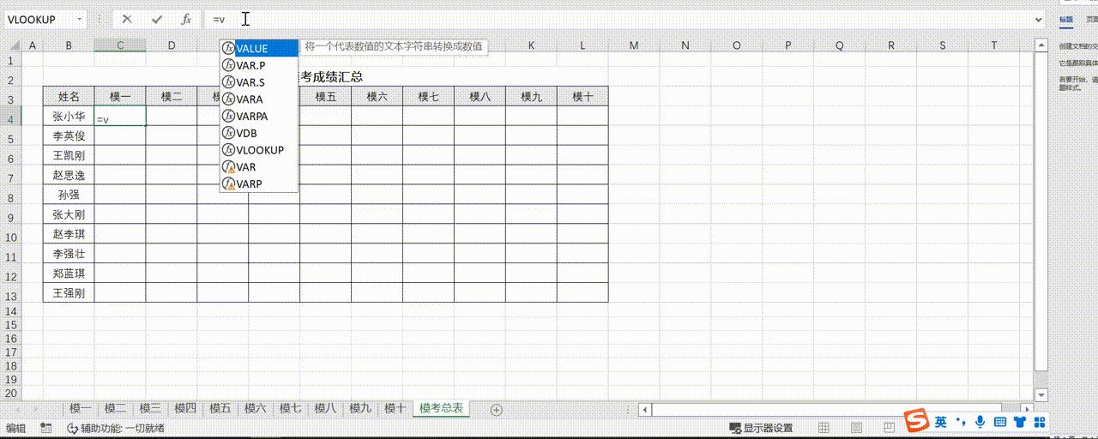Viewport: 1098px width, 439px height.
Task: Confirm formula with the checkmark icon
Action: [x=156, y=19]
